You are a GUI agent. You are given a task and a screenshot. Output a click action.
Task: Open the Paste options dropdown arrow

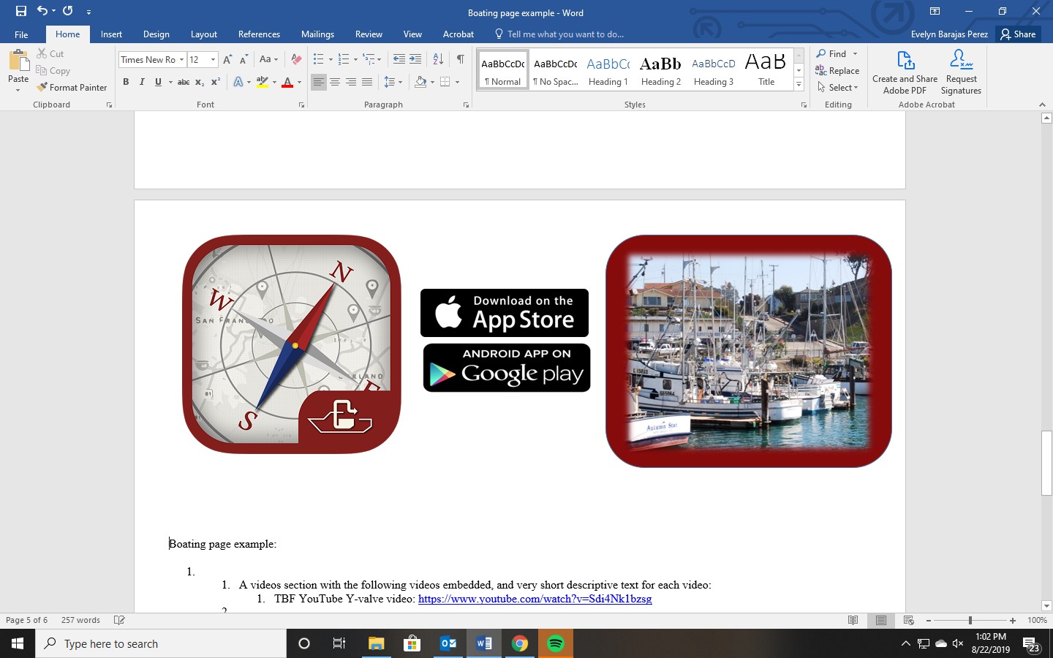(18, 90)
